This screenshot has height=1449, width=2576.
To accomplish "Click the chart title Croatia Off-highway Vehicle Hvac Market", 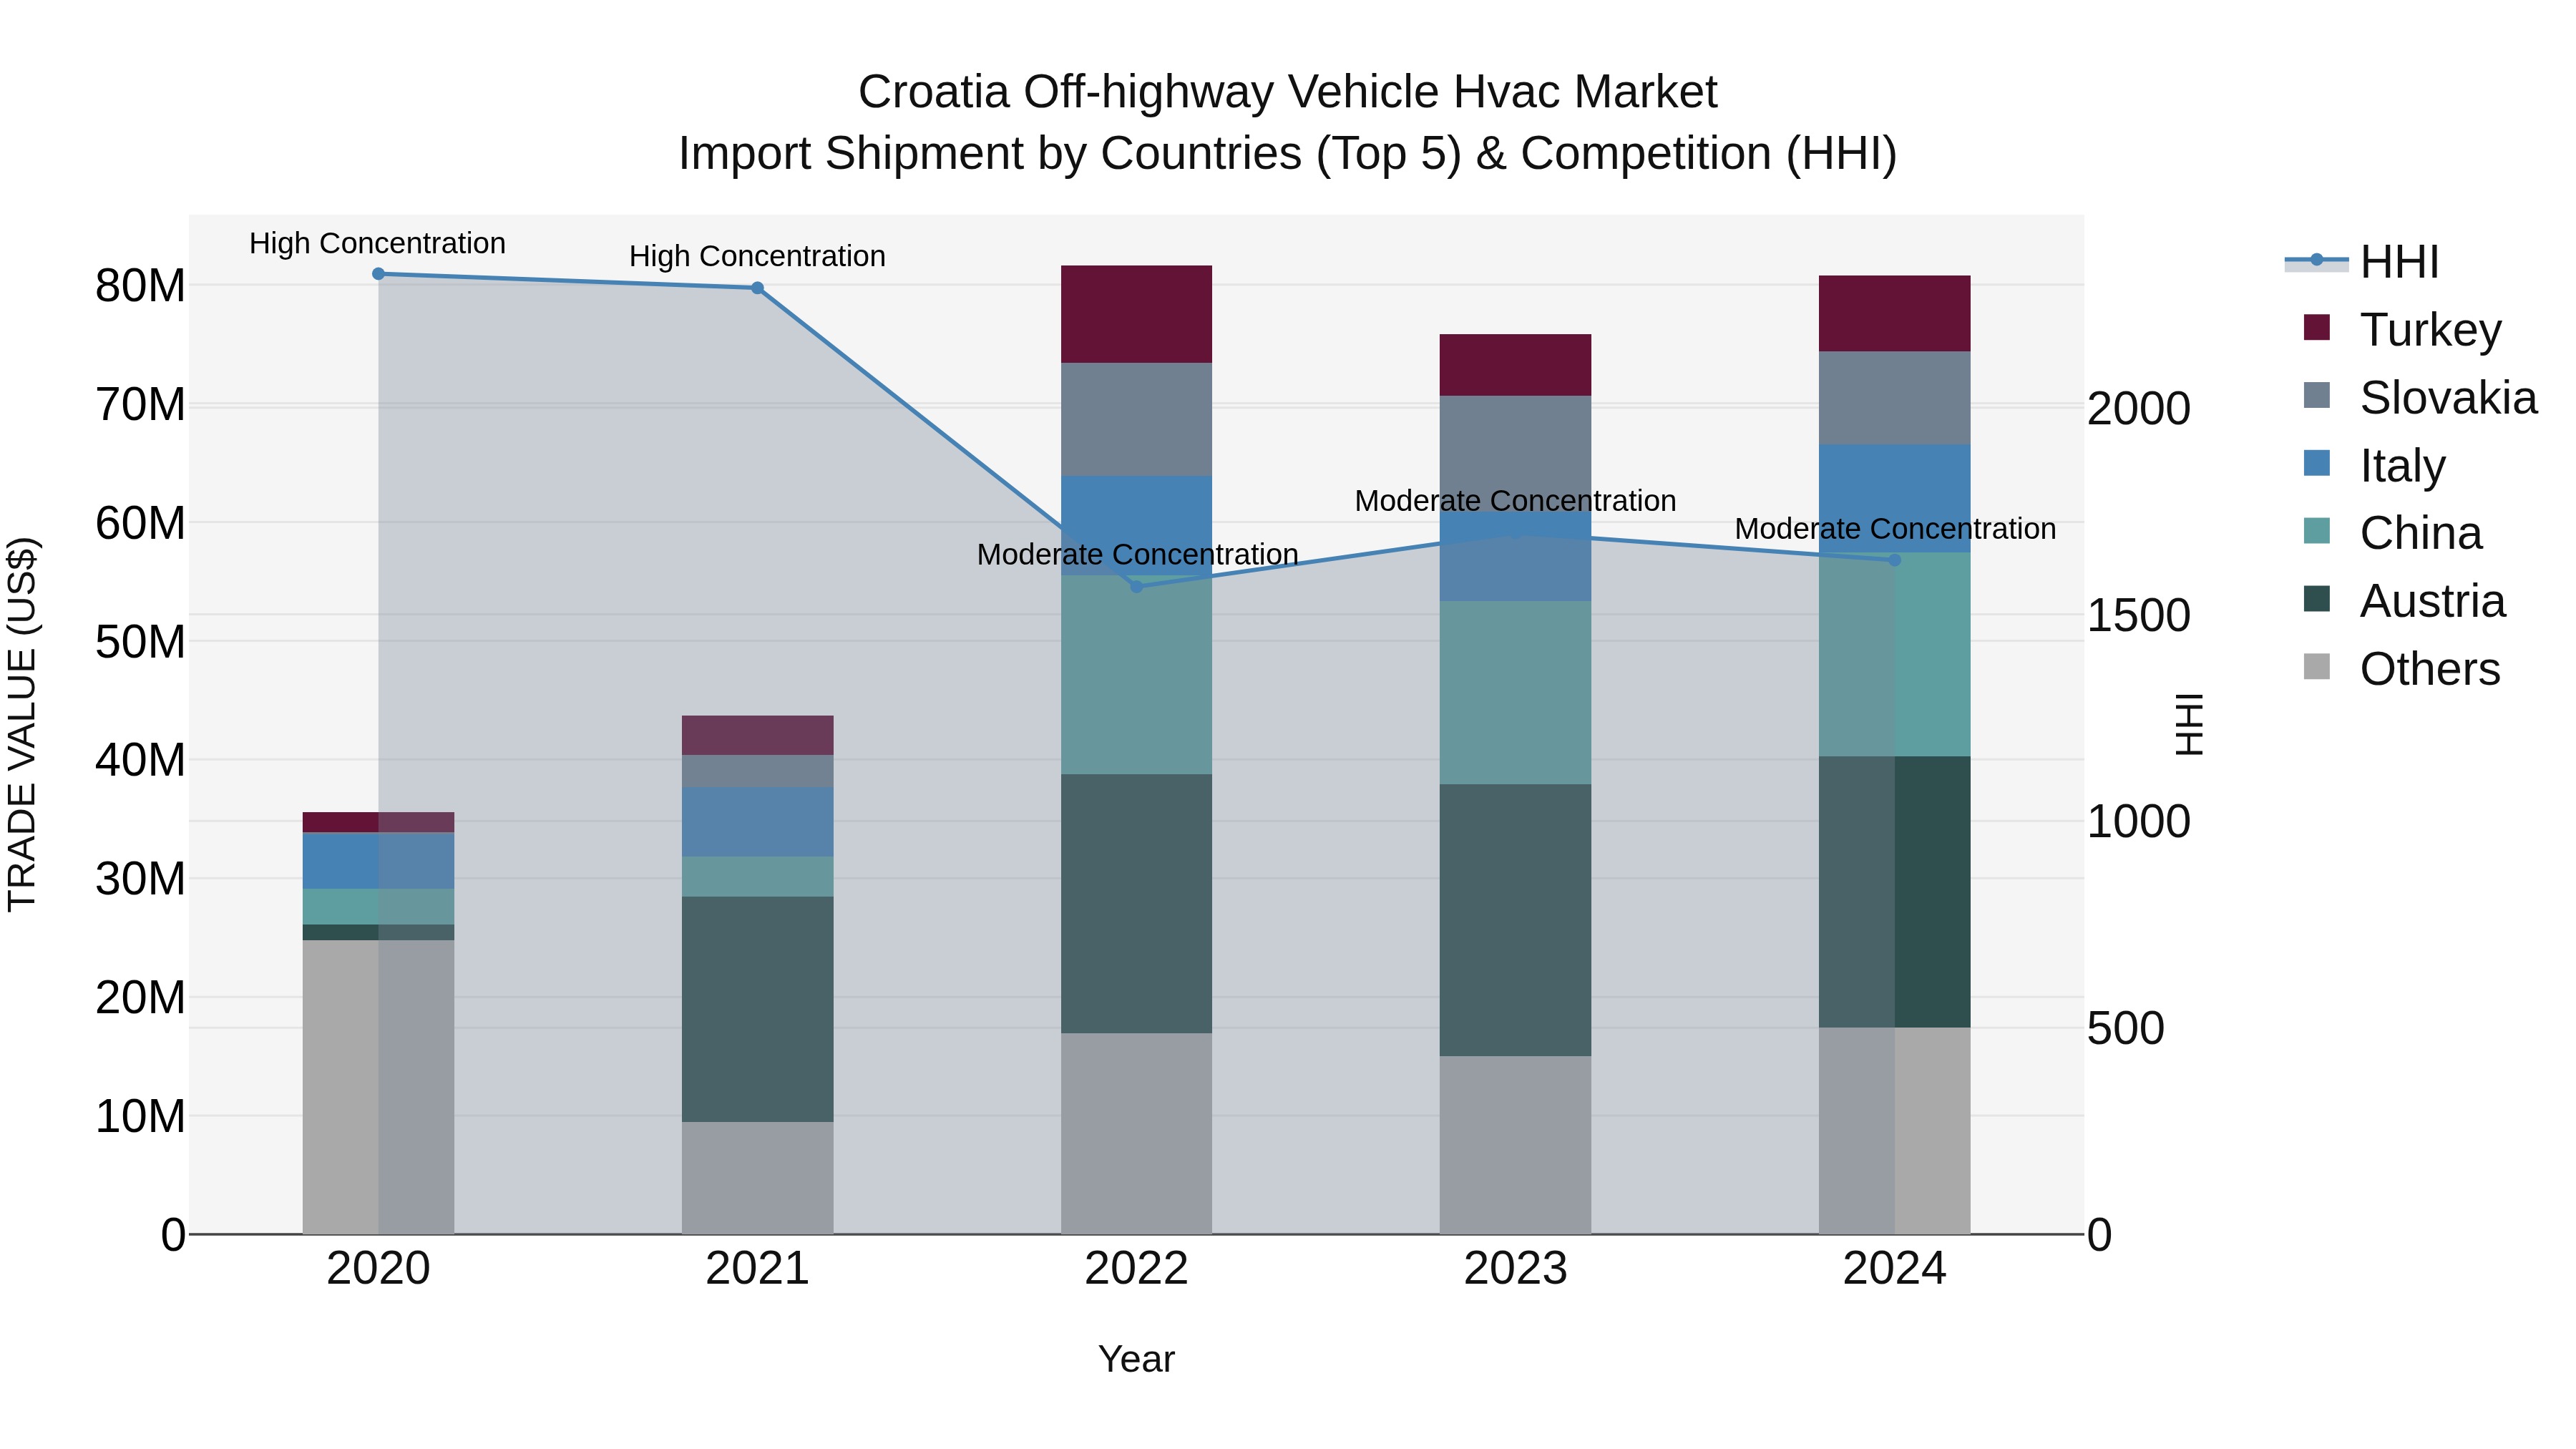I will pyautogui.click(x=1288, y=92).
